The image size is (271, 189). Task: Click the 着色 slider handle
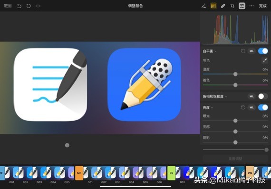point(235,85)
